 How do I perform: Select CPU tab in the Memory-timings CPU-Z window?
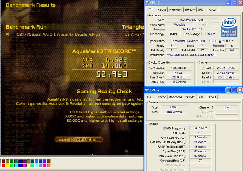tap(149, 97)
